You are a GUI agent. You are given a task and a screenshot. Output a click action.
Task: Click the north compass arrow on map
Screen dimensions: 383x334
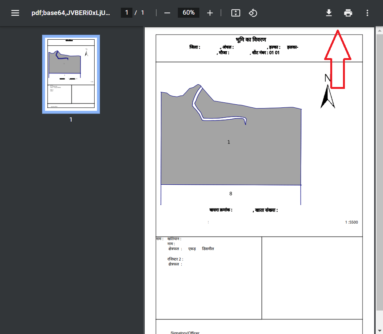click(328, 96)
